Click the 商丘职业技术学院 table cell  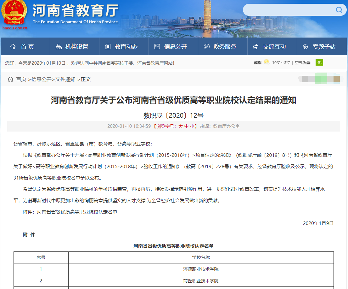[201, 281]
